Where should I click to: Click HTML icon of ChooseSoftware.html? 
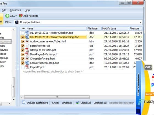coord(27,59)
